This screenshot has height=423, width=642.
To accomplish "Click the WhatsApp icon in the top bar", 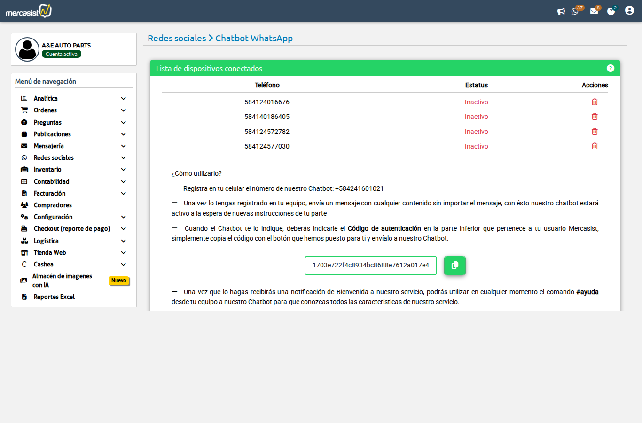I will [x=575, y=11].
